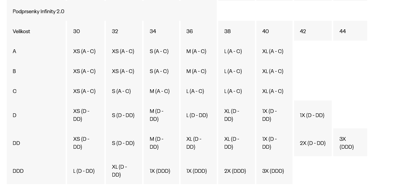Select L (A - C) in row C under size 36
Viewport: 406px width, 192px height.
coord(195,91)
